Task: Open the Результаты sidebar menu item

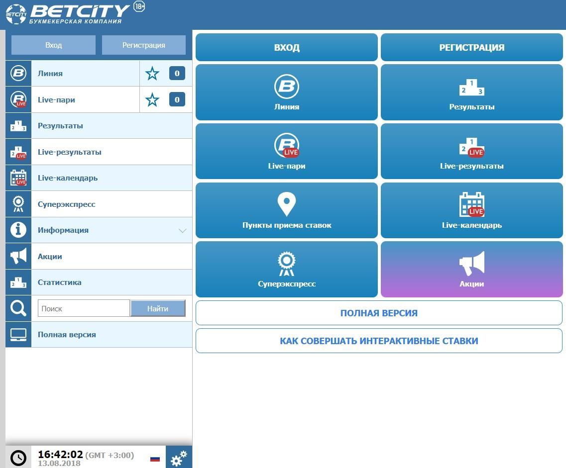Action: click(x=60, y=126)
